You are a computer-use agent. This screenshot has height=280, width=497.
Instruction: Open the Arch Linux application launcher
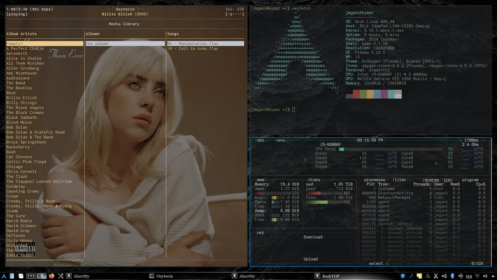pyautogui.click(x=4, y=276)
